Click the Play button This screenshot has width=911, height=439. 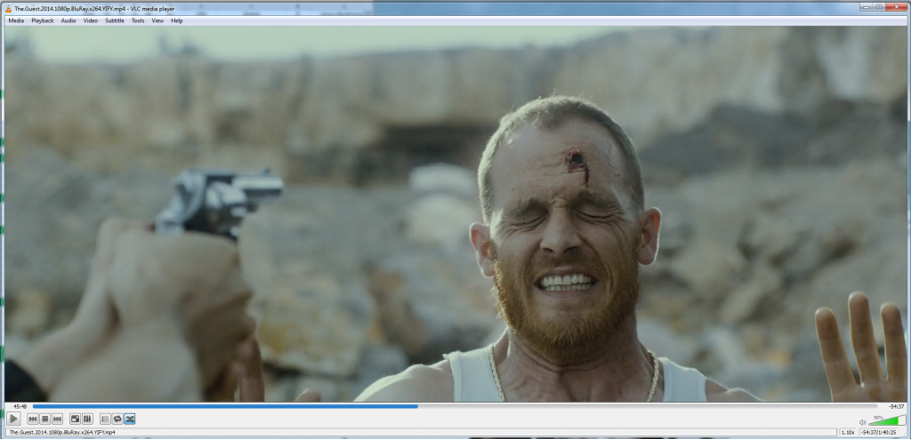[13, 419]
